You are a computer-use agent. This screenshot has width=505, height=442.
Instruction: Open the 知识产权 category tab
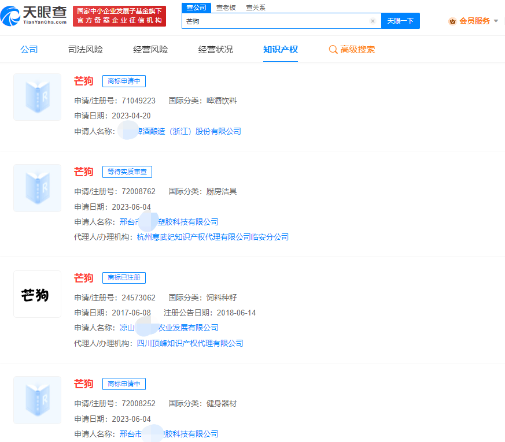click(x=281, y=50)
